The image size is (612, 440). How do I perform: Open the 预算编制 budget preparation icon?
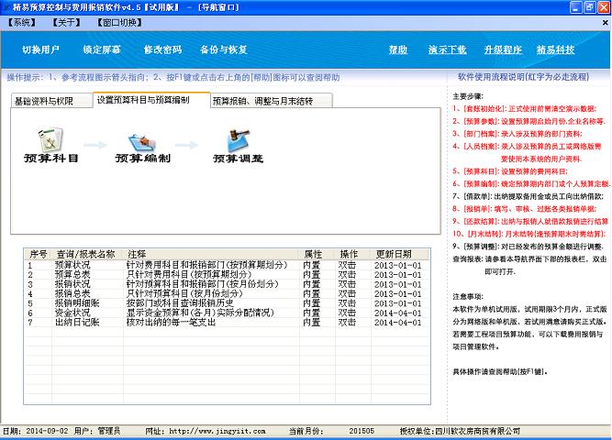[x=142, y=142]
